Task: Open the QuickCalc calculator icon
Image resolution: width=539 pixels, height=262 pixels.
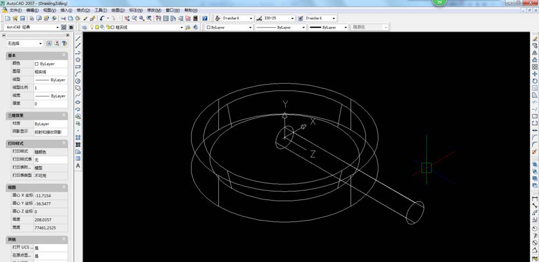Action: (196, 18)
